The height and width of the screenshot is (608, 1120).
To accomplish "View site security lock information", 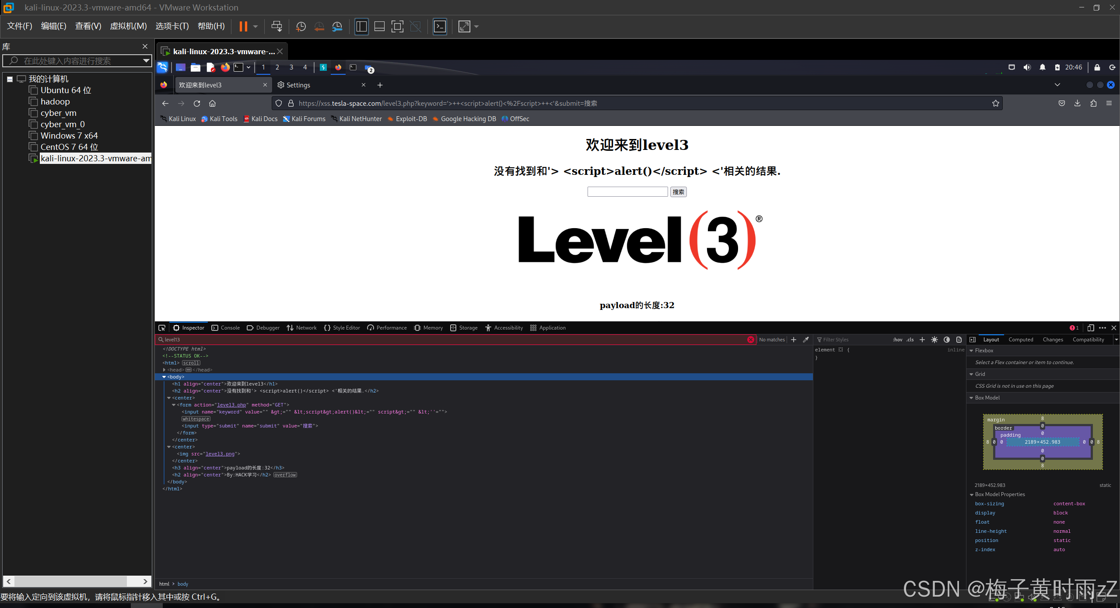I will click(291, 104).
